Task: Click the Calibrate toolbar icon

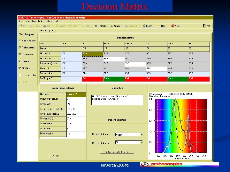Action: tap(85, 26)
